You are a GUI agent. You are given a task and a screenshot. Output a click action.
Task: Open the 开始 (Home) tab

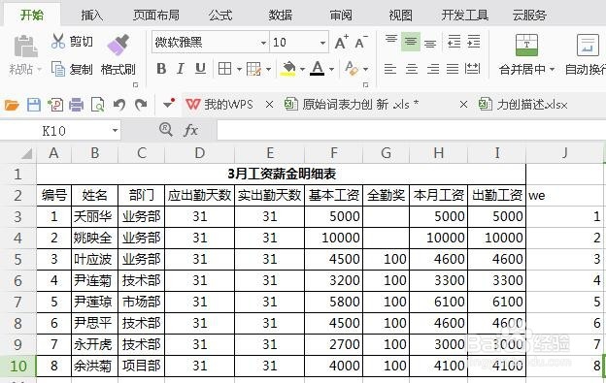click(x=32, y=16)
